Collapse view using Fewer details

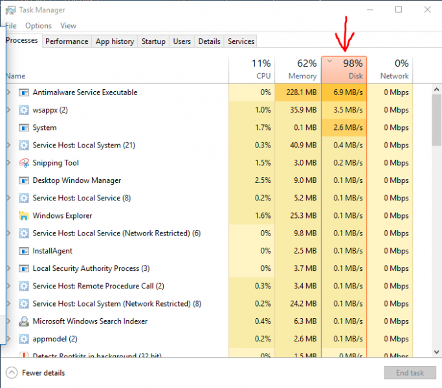(36, 372)
